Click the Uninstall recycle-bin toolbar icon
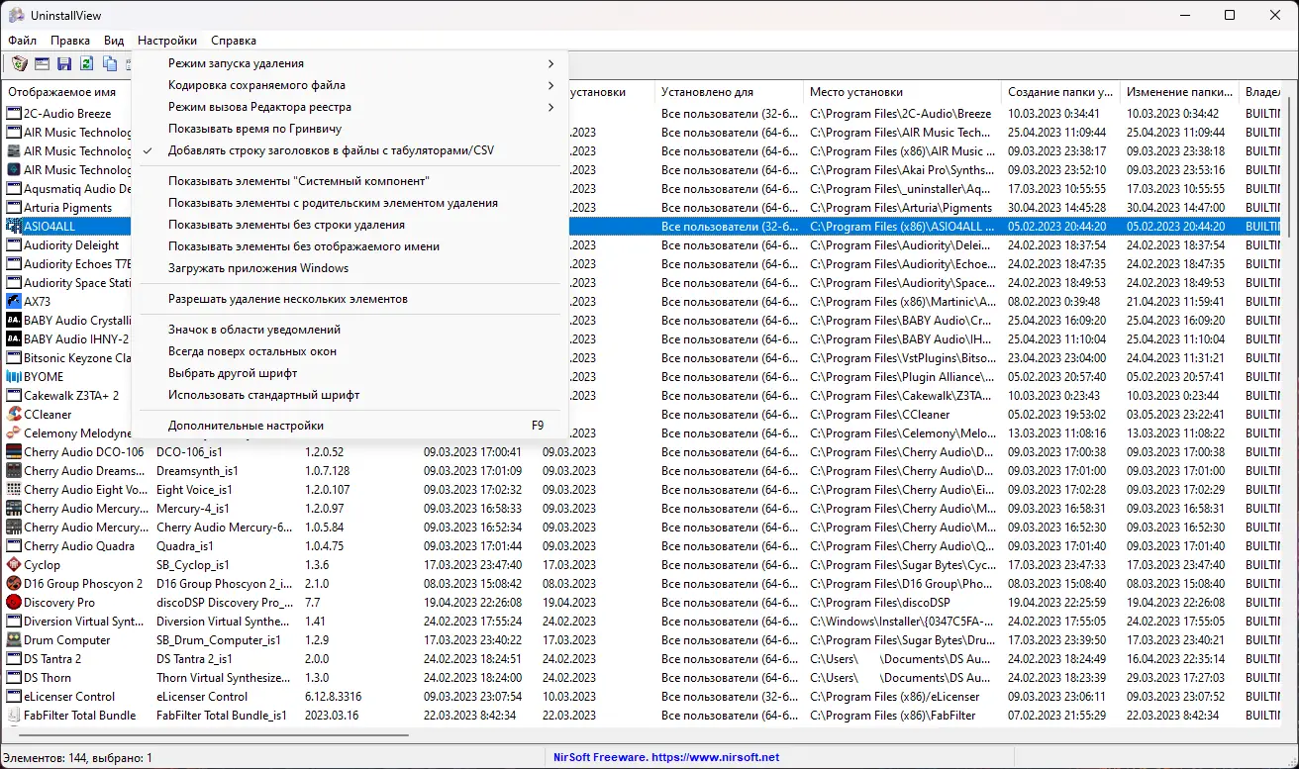The height and width of the screenshot is (769, 1299). [20, 64]
